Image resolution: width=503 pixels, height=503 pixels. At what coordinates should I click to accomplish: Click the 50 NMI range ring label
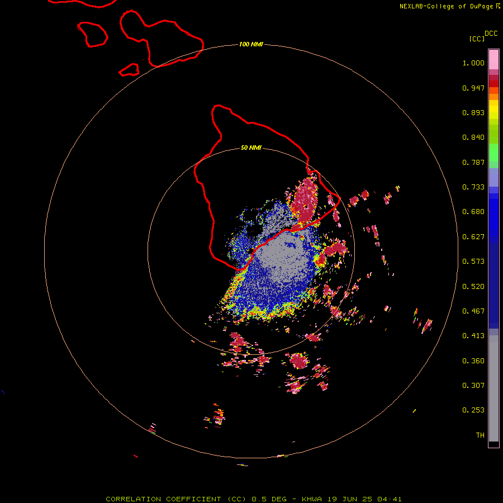coord(251,148)
